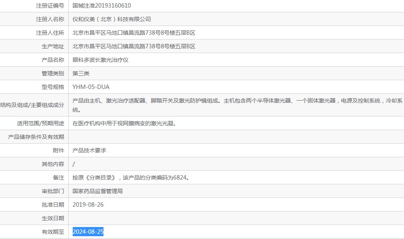
Task: Select model specification YHM-05-DUA
Action: [x=91, y=87]
